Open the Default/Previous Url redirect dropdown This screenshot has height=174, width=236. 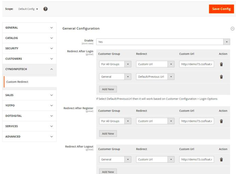(155, 77)
